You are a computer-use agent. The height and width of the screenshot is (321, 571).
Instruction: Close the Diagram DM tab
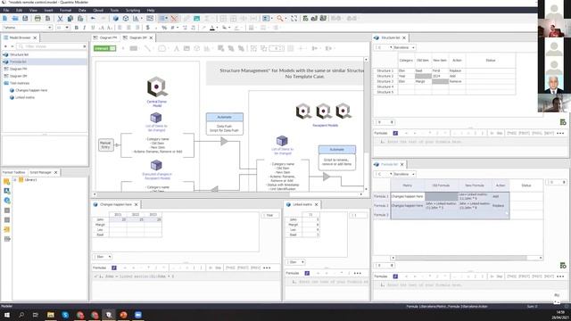(x=151, y=37)
